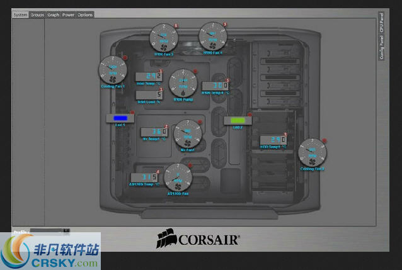Select the Cooling Fan 2 gauge
Screen dimensions: 402x270
click(x=313, y=152)
